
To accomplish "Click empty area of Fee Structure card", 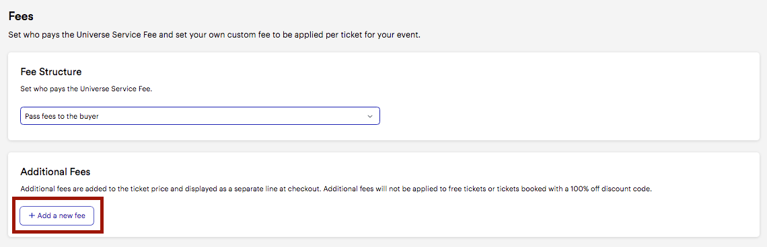I will 562,97.
